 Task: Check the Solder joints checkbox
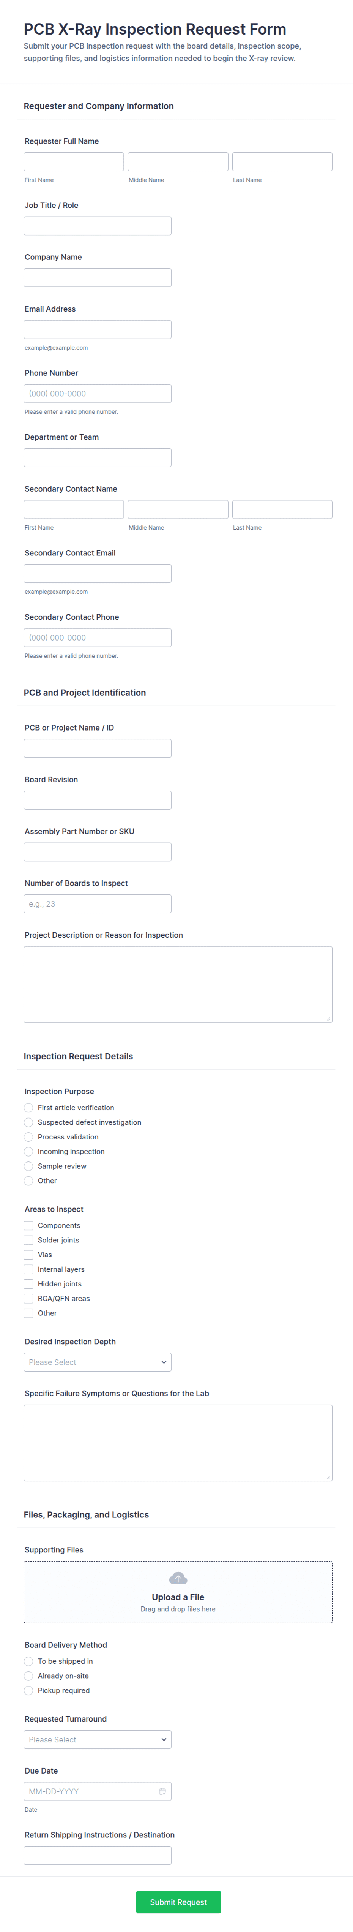pos(28,1240)
